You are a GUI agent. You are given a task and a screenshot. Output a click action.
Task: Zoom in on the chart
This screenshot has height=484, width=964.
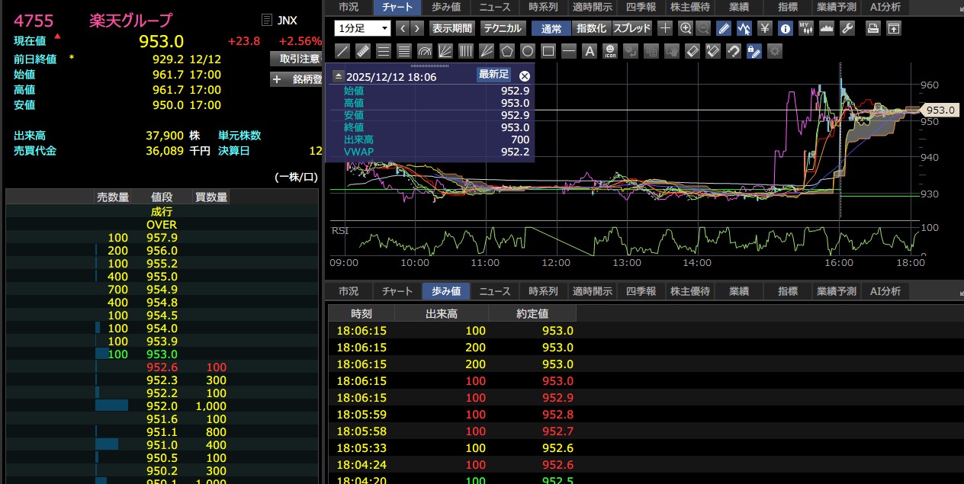pyautogui.click(x=686, y=28)
